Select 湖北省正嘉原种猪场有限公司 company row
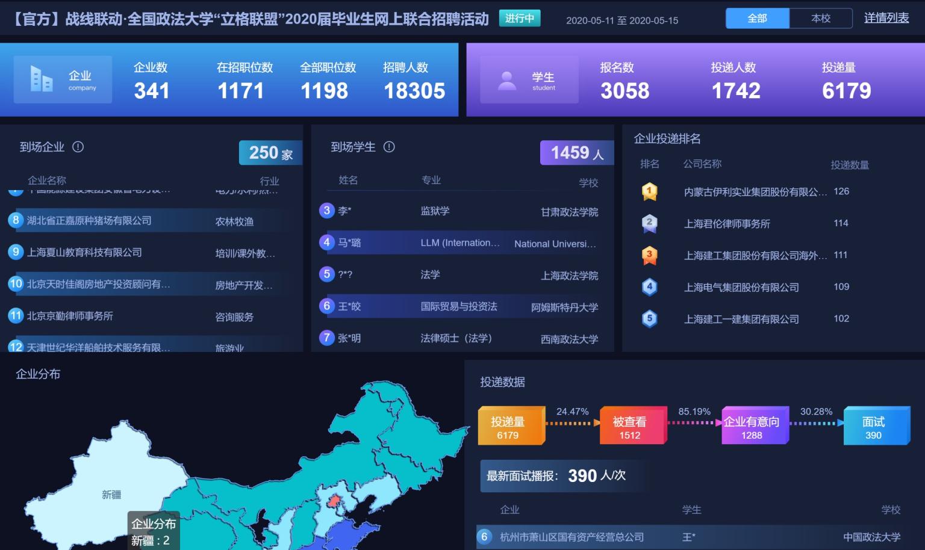The height and width of the screenshot is (550, 925). tap(89, 221)
